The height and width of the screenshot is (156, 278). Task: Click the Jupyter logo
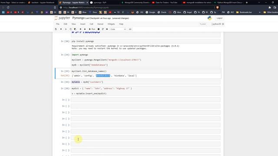[x=62, y=18]
